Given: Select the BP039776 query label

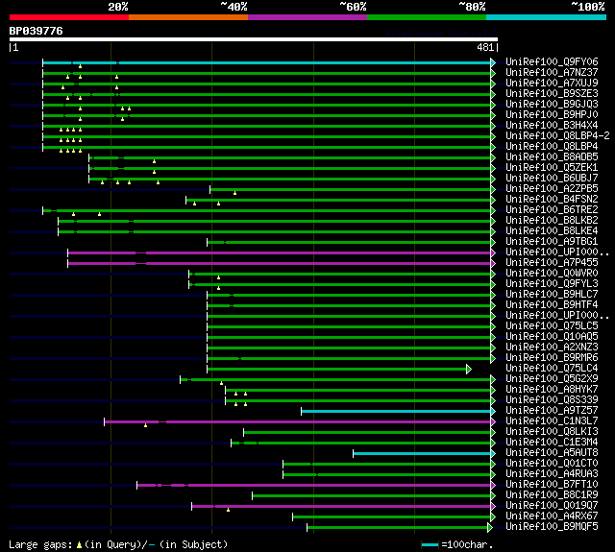Looking at the screenshot, I should 37,31.
